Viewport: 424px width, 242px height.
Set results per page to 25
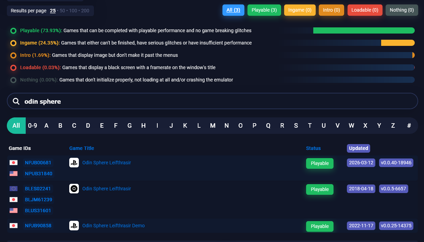coord(53,11)
